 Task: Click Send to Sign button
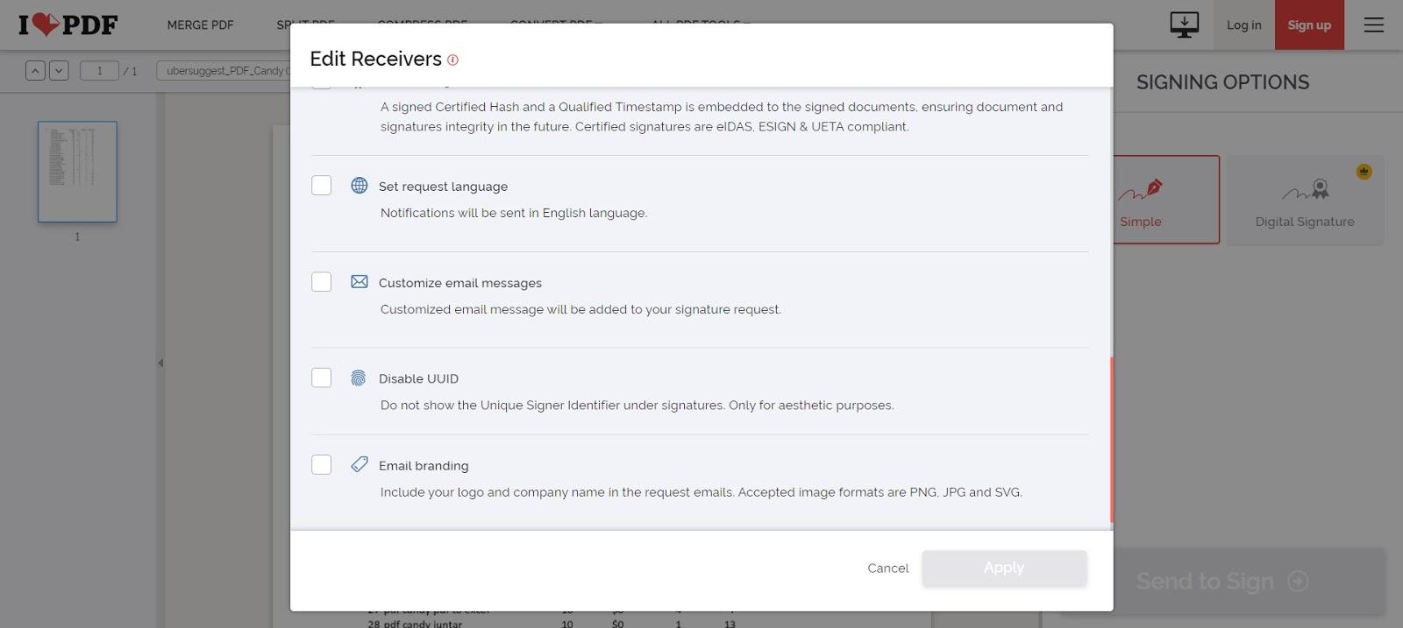(1222, 581)
